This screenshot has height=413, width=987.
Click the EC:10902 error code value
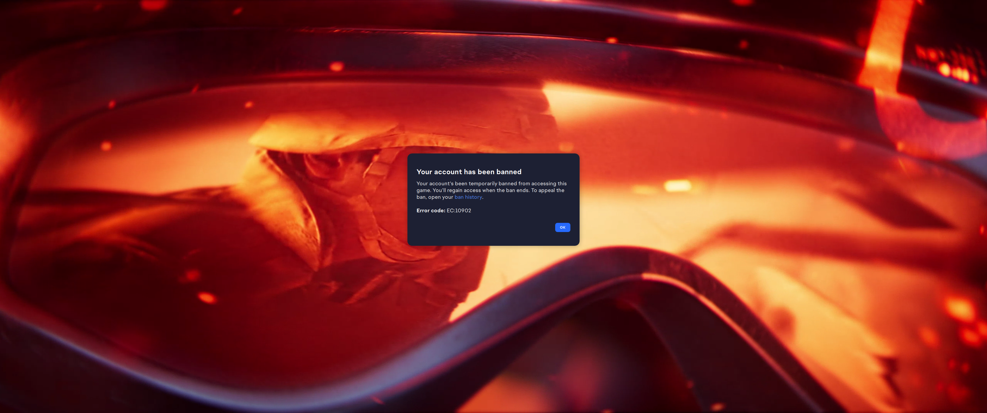point(458,210)
